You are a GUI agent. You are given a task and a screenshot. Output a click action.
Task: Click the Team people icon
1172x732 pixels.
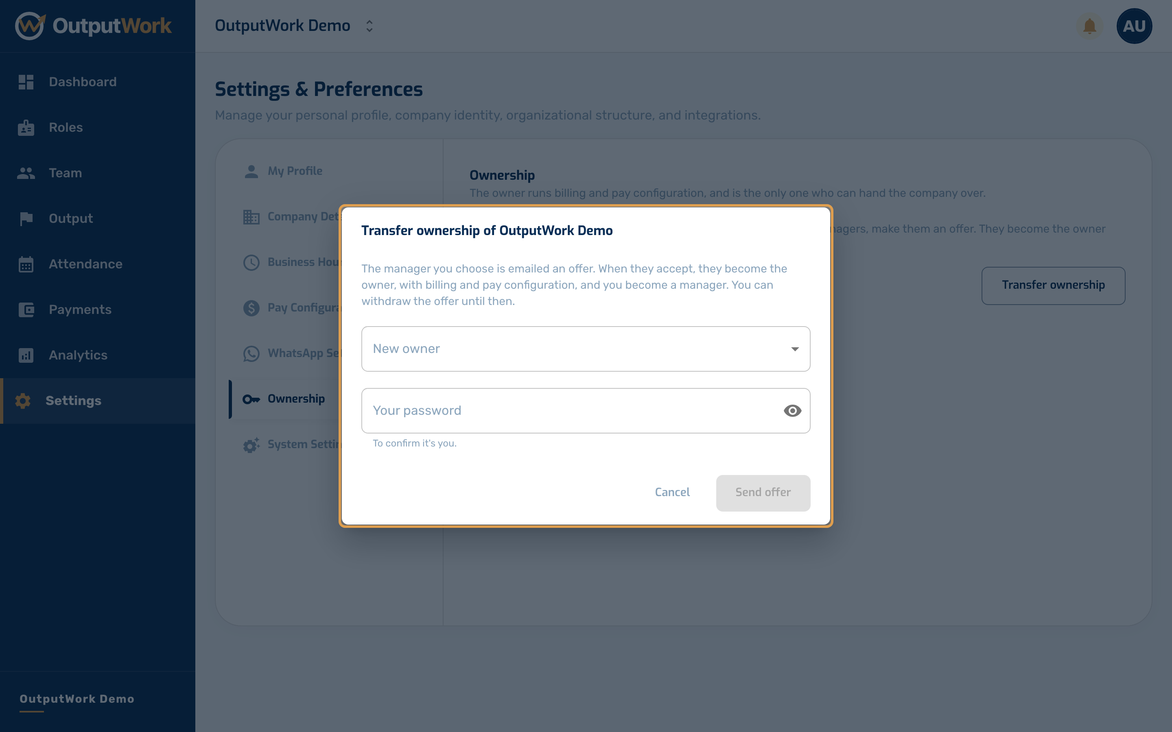point(26,173)
